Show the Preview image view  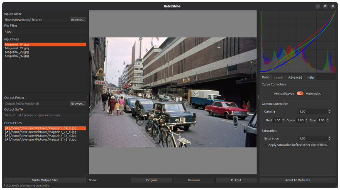[x=194, y=180]
